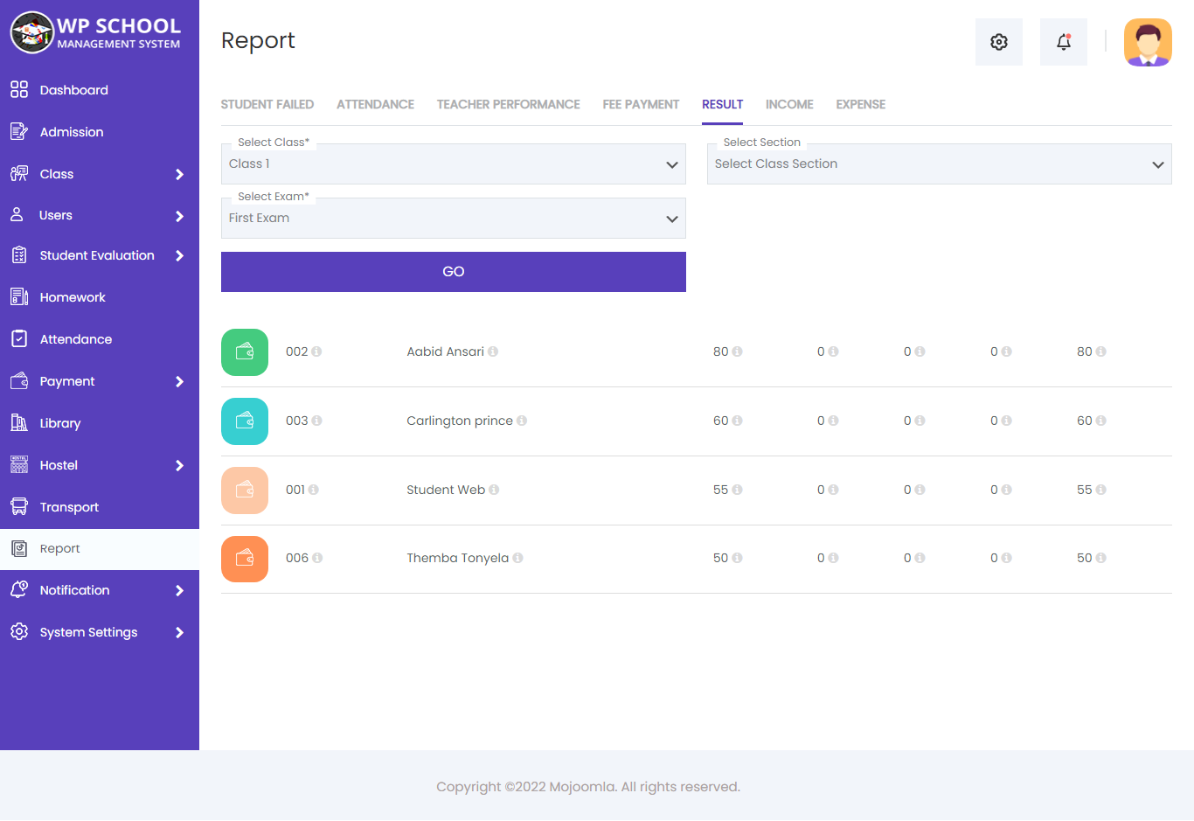Click the Attendance sidebar icon
Screen dimensions: 1194x821
pyautogui.click(x=19, y=338)
